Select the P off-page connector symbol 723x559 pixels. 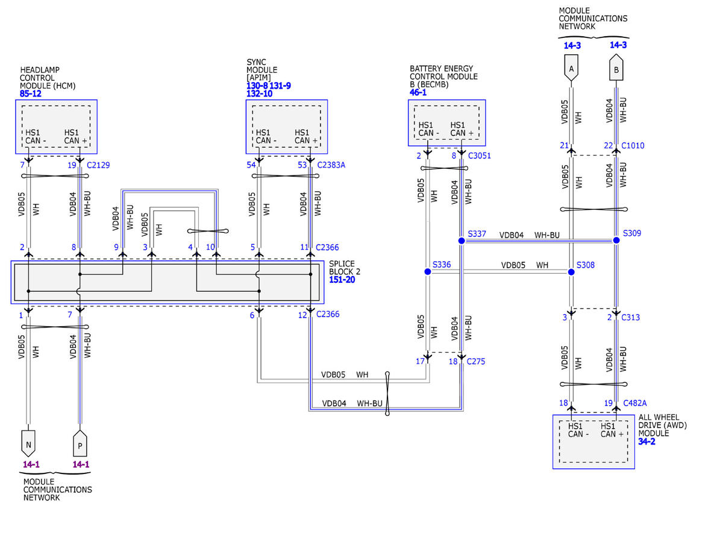click(80, 443)
